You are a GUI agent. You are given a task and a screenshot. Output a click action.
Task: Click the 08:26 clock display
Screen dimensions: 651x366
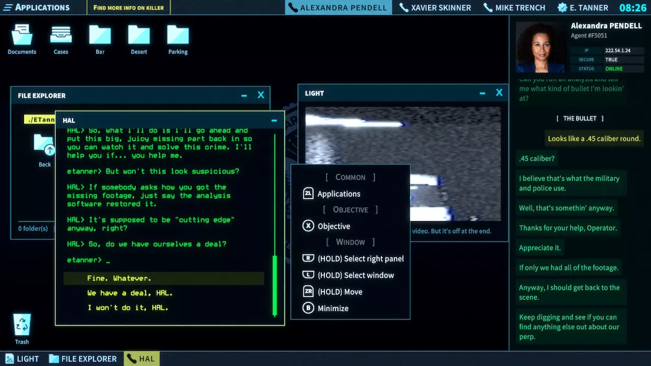coord(633,8)
